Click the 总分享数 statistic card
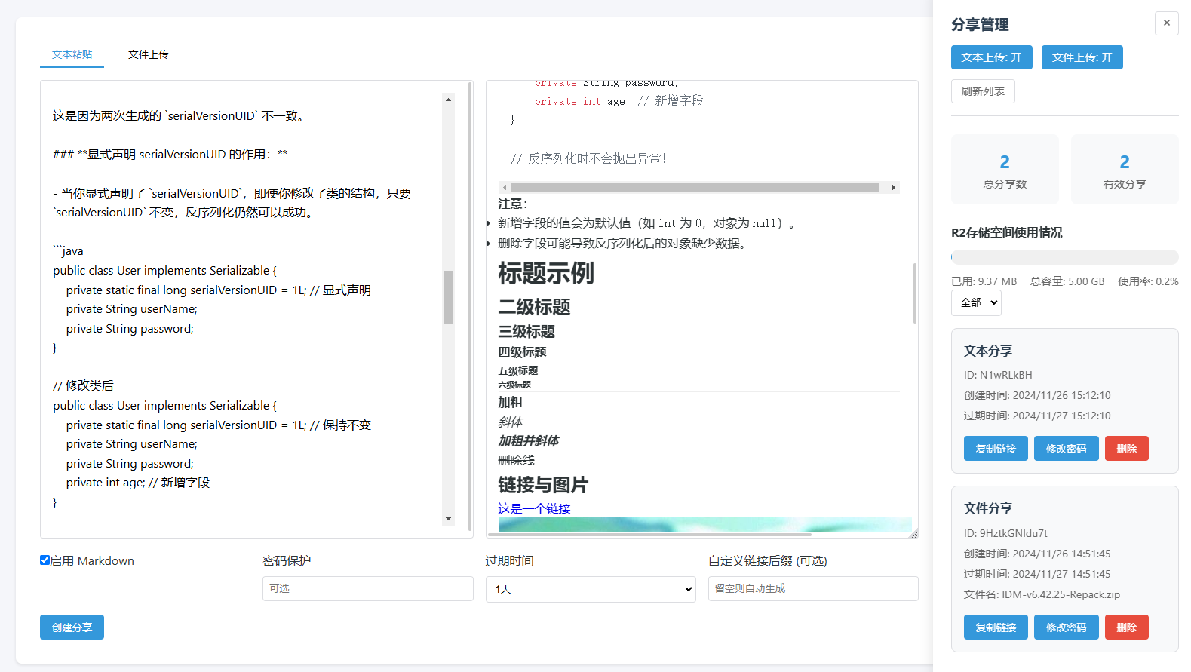Viewport: 1191px width, 672px height. 1005,170
